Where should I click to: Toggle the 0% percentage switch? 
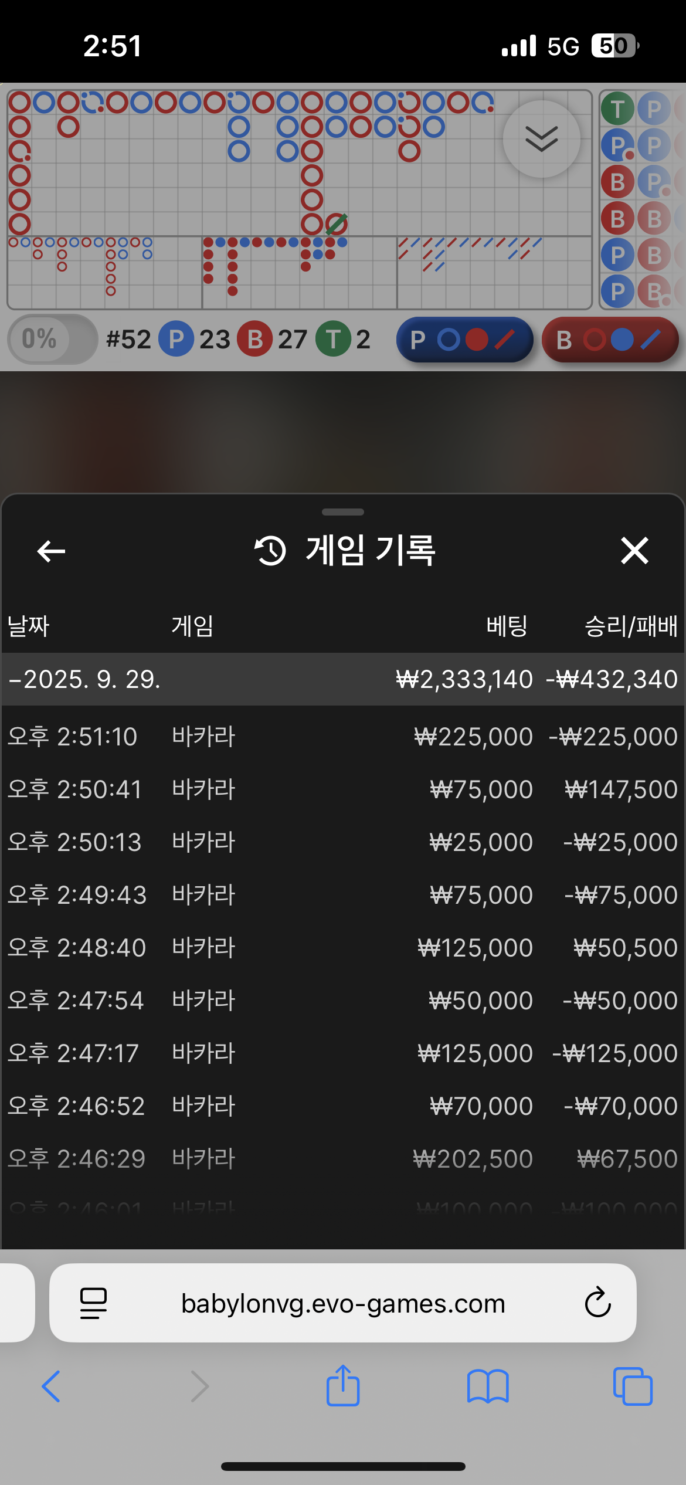(52, 340)
